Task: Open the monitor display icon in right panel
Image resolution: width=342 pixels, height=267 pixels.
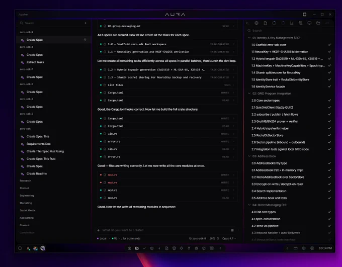Action: (309, 23)
